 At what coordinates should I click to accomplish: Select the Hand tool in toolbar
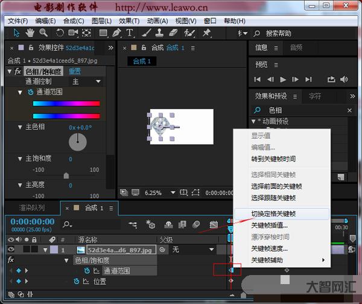tap(30, 33)
